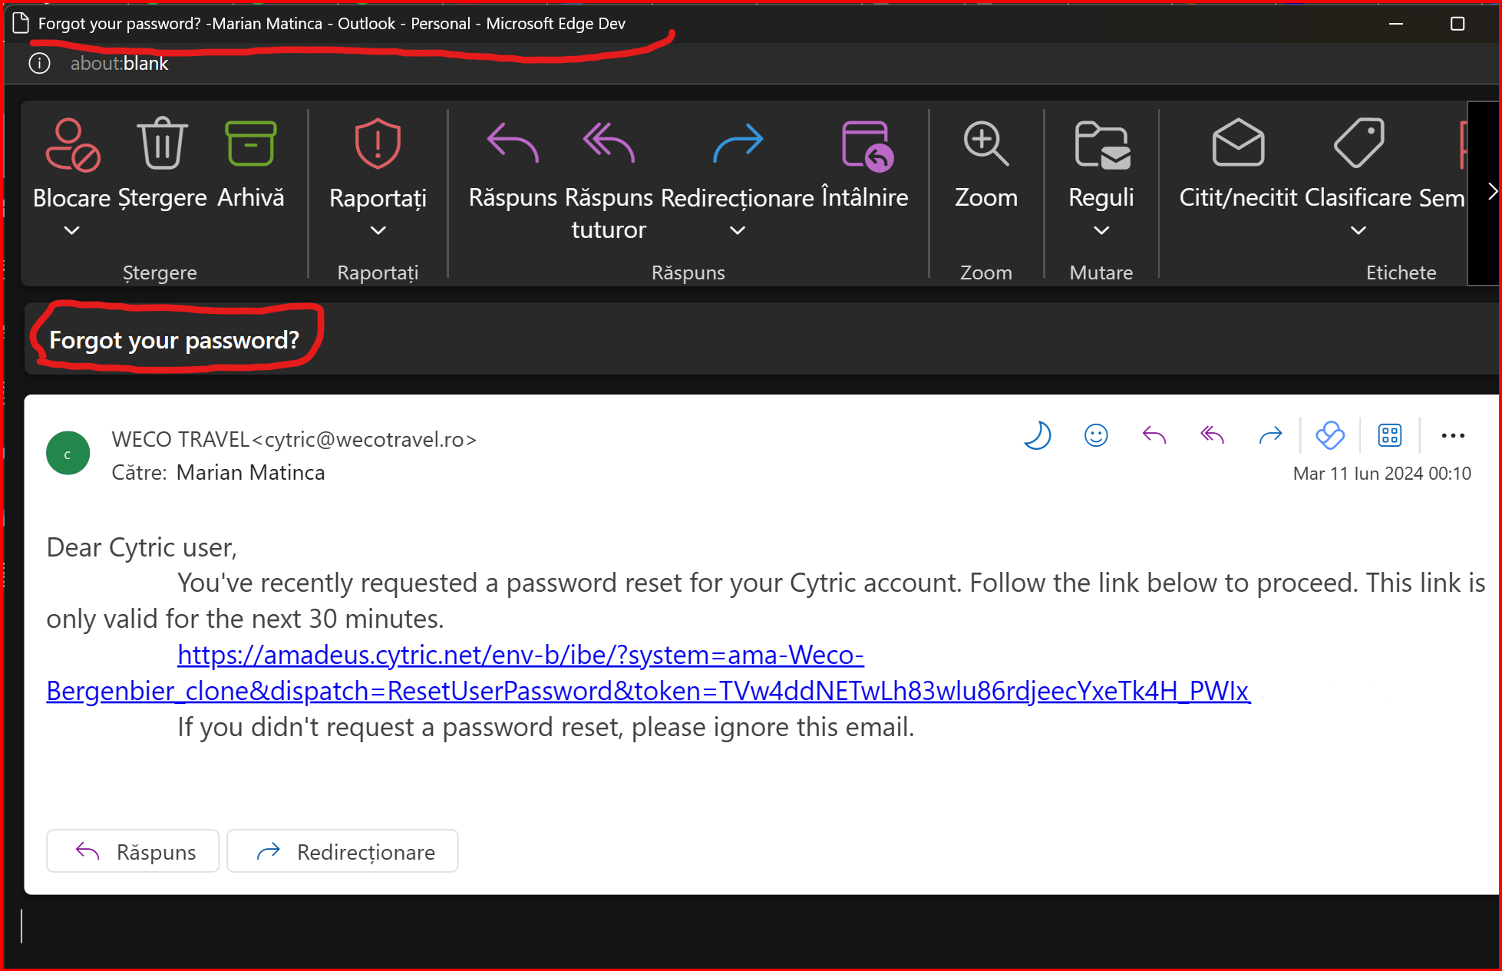Click the Citit/necitit envelope icon
This screenshot has width=1502, height=971.
[1237, 144]
